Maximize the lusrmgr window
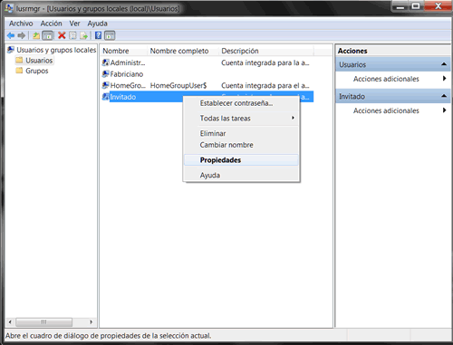Image resolution: width=453 pixels, height=345 pixels. click(416, 6)
